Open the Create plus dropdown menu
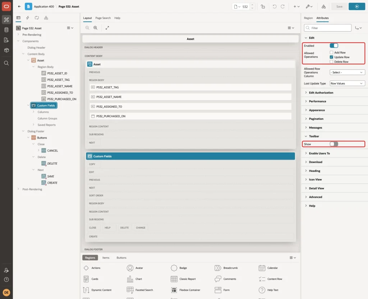Image resolution: width=368 pixels, height=299 pixels. coord(296,6)
